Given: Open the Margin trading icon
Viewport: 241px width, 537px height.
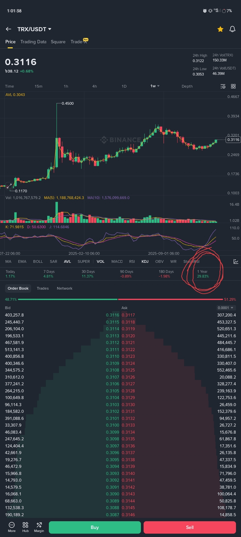Looking at the screenshot, I should pyautogui.click(x=39, y=527).
